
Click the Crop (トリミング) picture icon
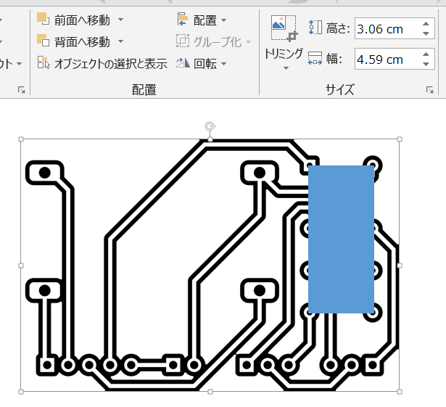pyautogui.click(x=284, y=28)
